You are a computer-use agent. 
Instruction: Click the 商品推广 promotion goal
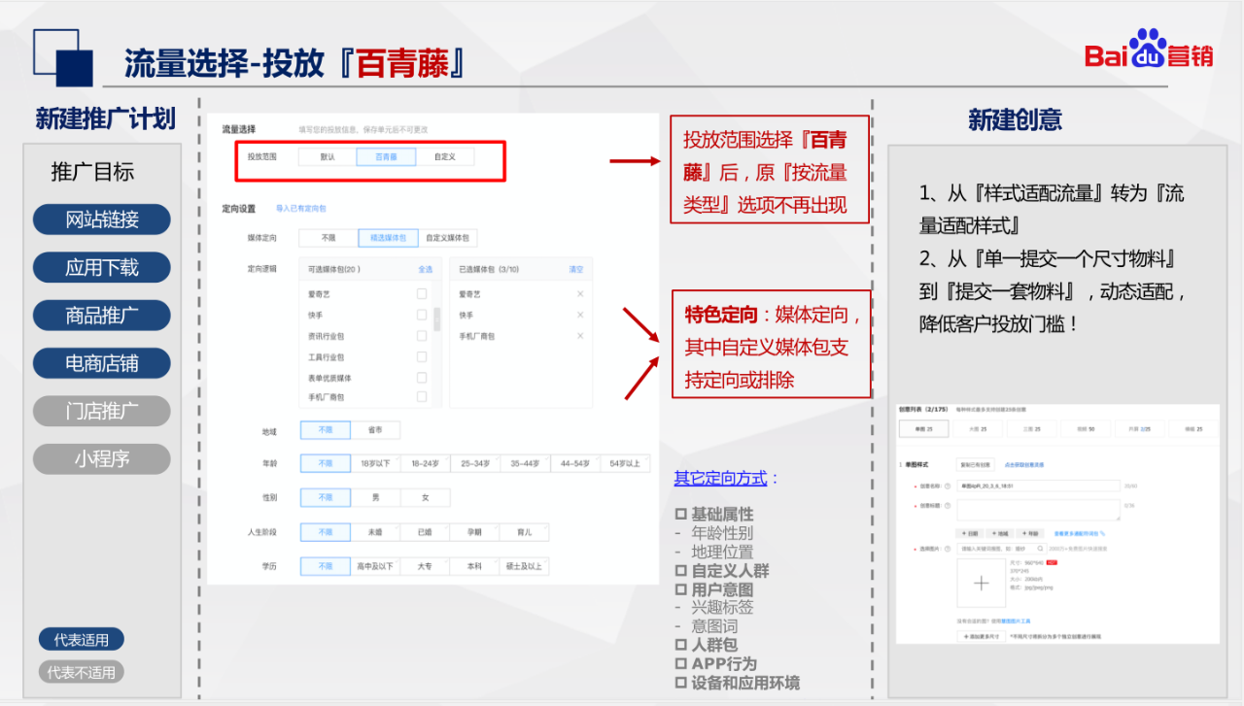(x=102, y=315)
